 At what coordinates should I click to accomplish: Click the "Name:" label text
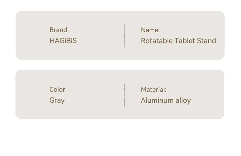(x=150, y=30)
